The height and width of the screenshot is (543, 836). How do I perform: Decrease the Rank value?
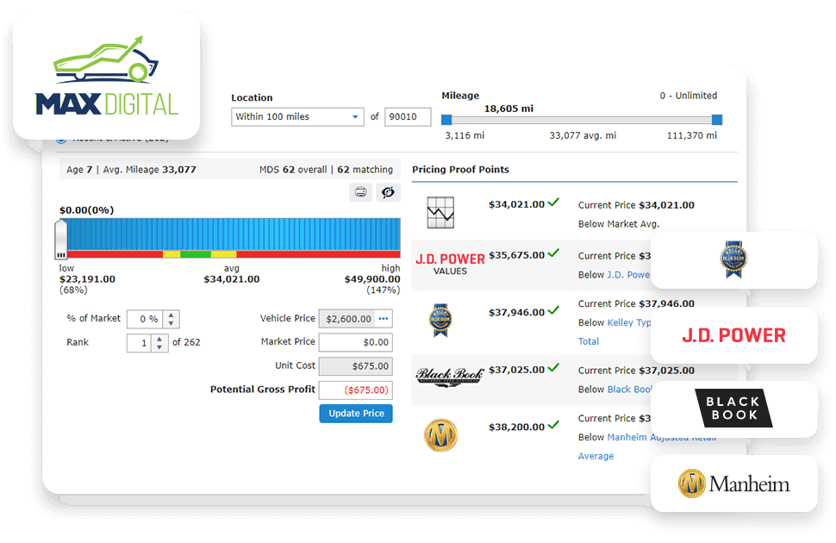coord(159,347)
